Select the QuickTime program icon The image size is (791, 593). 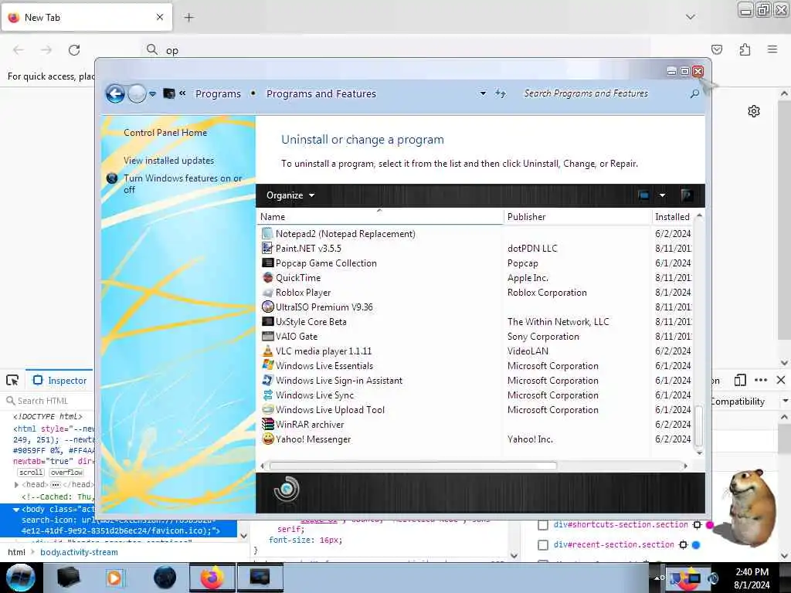267,277
